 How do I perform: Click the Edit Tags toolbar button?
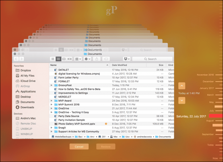[106, 59]
